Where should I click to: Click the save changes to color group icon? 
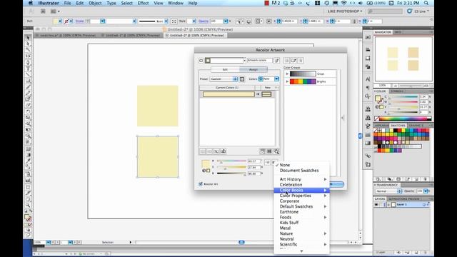(287, 60)
